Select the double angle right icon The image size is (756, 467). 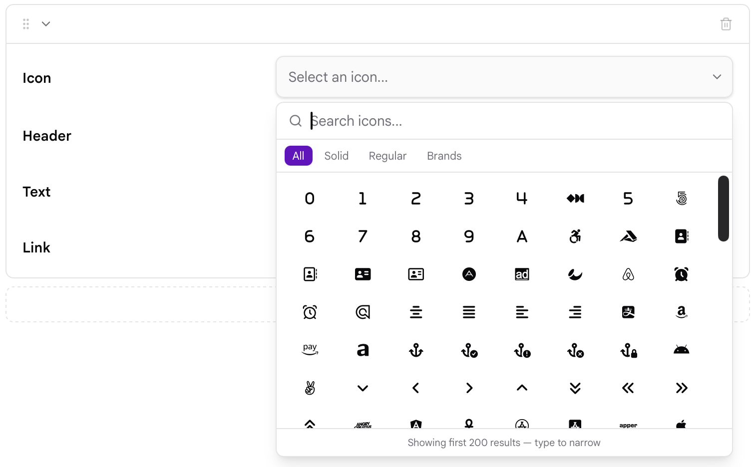point(682,388)
